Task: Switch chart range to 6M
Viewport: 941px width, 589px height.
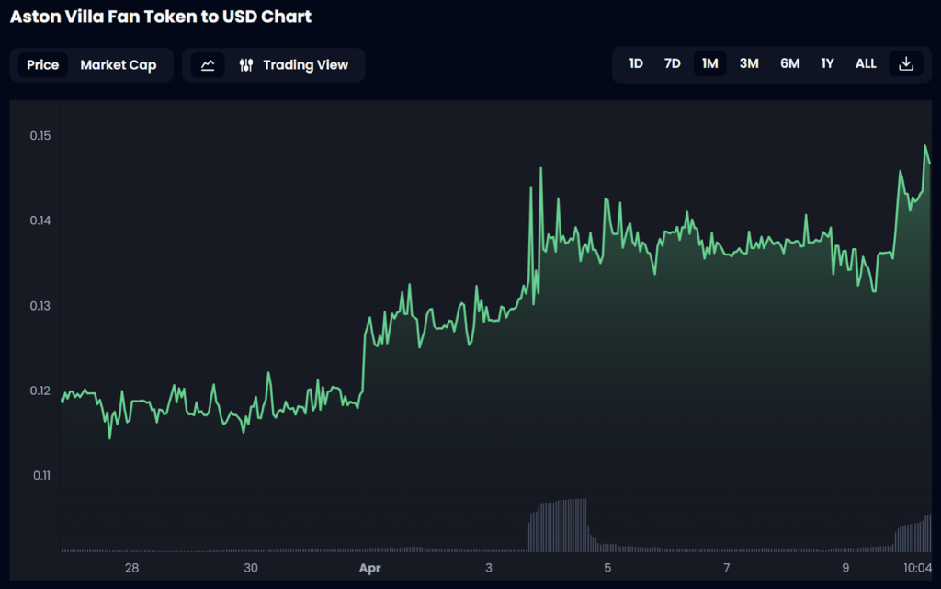Action: point(789,63)
